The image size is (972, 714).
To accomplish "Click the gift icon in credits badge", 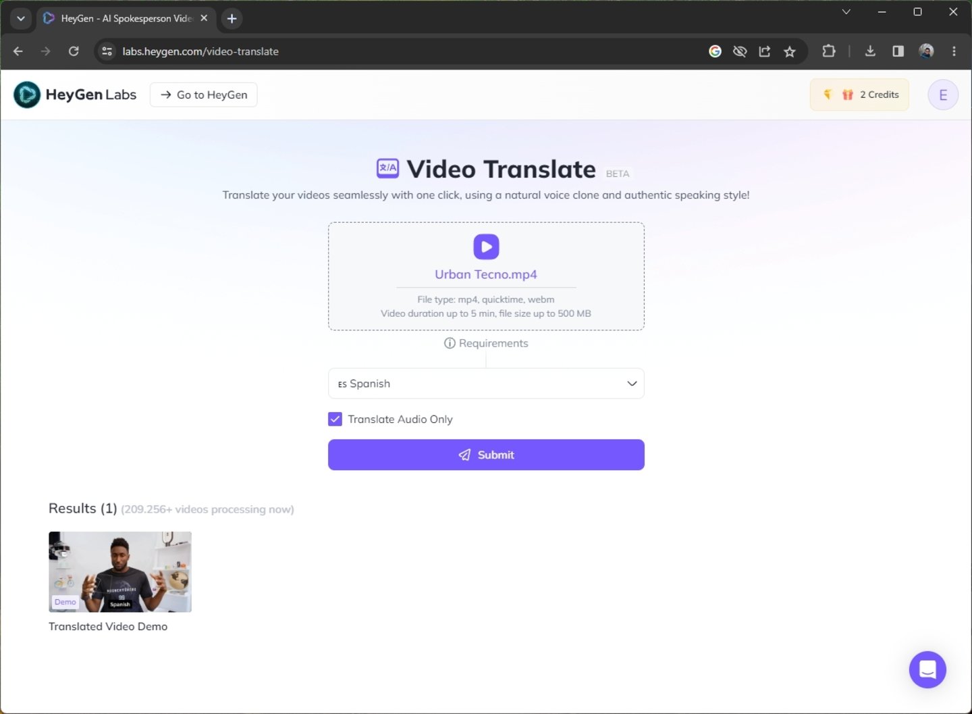I will click(x=848, y=95).
